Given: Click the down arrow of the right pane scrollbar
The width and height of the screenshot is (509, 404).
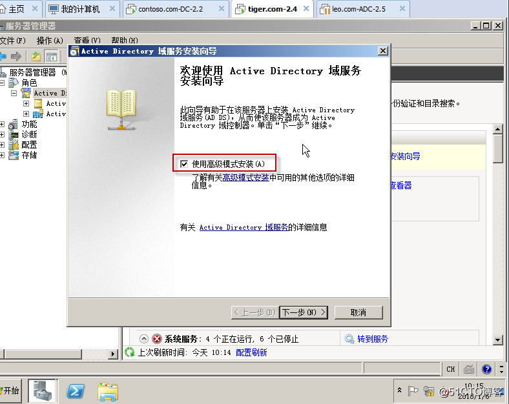Looking at the screenshot, I should [497, 340].
